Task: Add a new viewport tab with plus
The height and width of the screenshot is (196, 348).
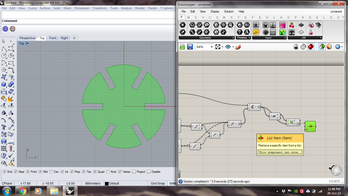Action: tap(74, 38)
